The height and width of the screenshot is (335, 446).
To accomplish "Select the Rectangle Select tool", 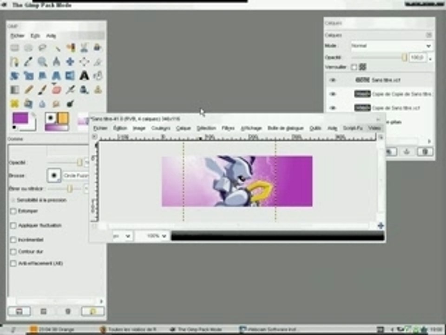I will pyautogui.click(x=14, y=47).
